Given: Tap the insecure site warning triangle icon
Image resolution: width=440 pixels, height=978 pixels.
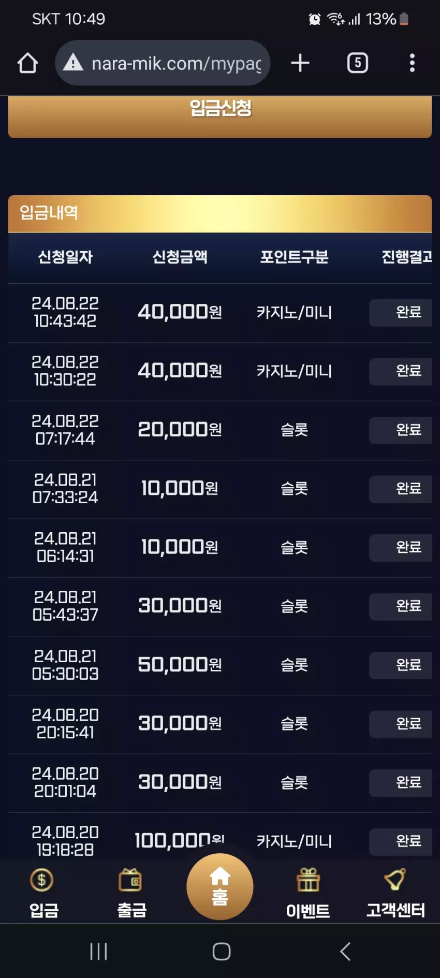Looking at the screenshot, I should click(x=73, y=63).
